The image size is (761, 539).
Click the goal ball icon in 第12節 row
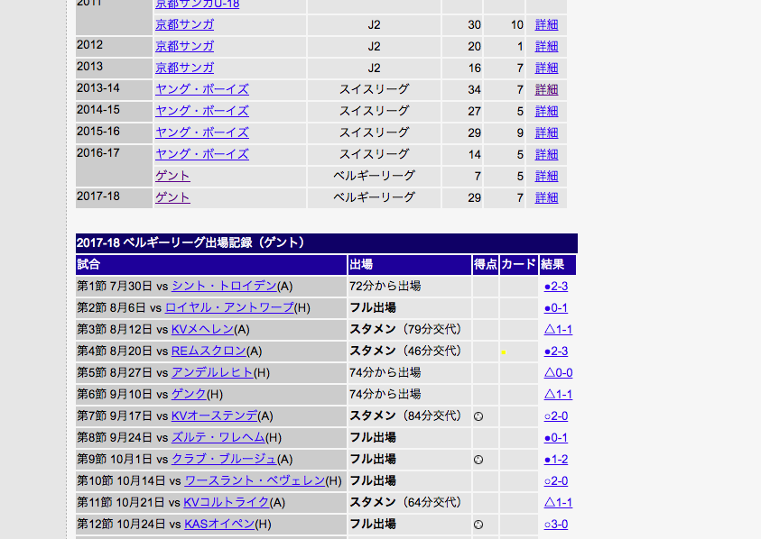pyautogui.click(x=478, y=525)
